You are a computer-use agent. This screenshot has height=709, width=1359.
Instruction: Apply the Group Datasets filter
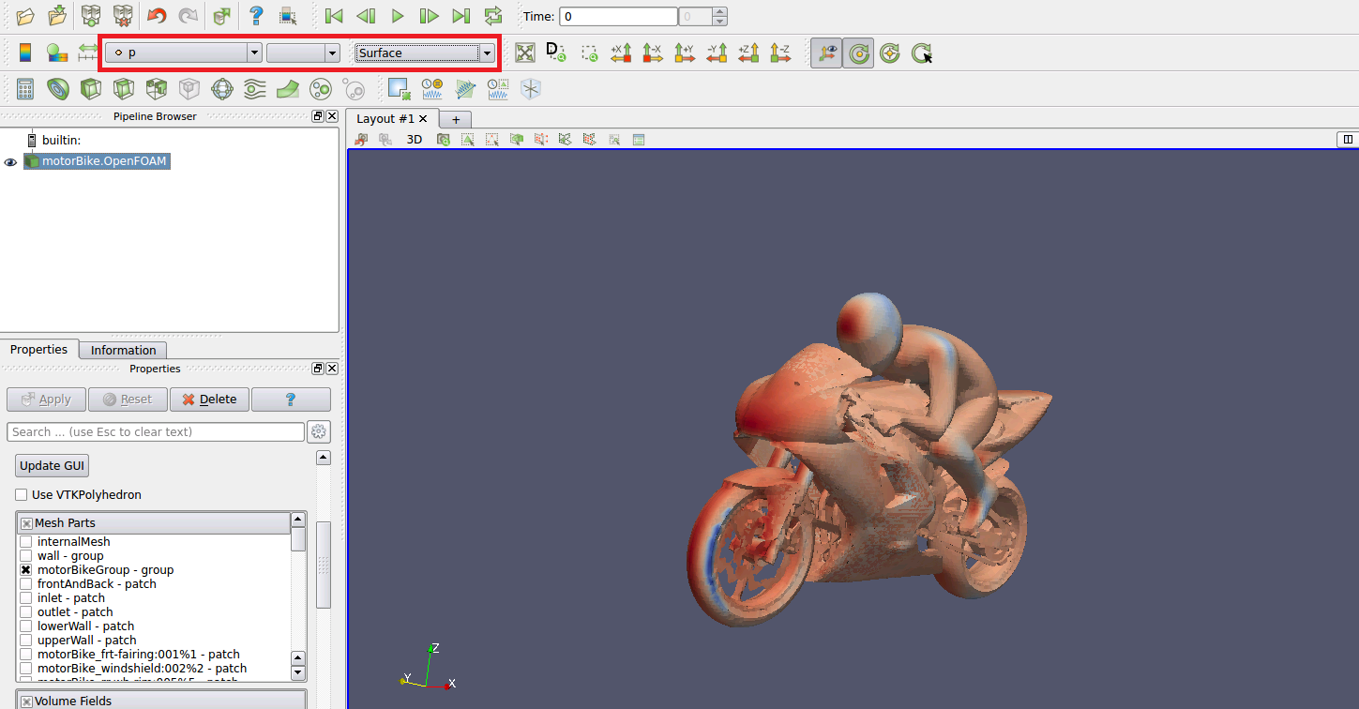[x=321, y=89]
